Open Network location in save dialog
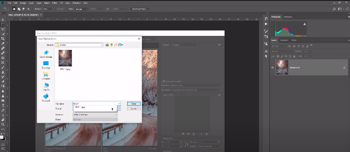 [x=46, y=98]
